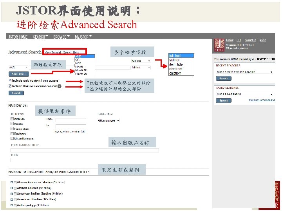This screenshot has width=282, height=211.
Task: Click the From date input field
Action: pyautogui.click(x=71, y=120)
